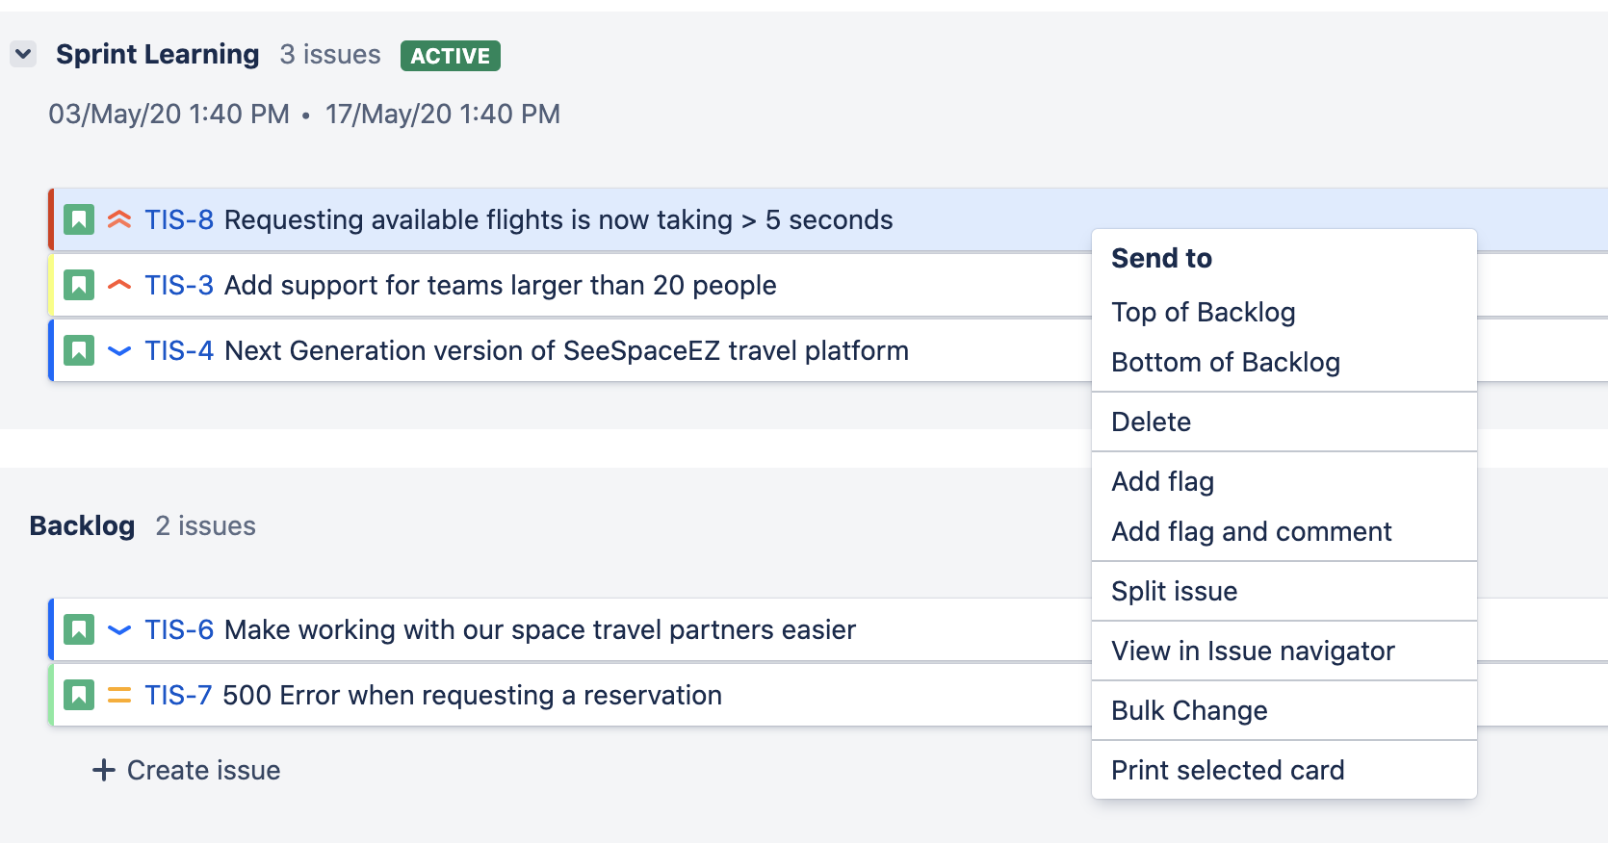Select Bottom of Backlog option

point(1225,362)
